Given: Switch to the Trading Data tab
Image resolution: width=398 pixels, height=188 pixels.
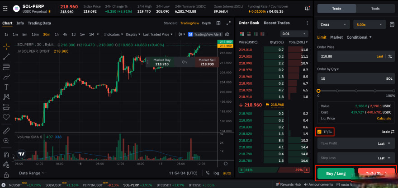Looking at the screenshot, I should 39,23.
